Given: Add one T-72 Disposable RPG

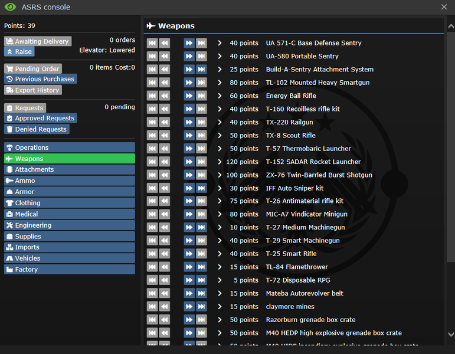Looking at the screenshot, I should click(x=189, y=280).
